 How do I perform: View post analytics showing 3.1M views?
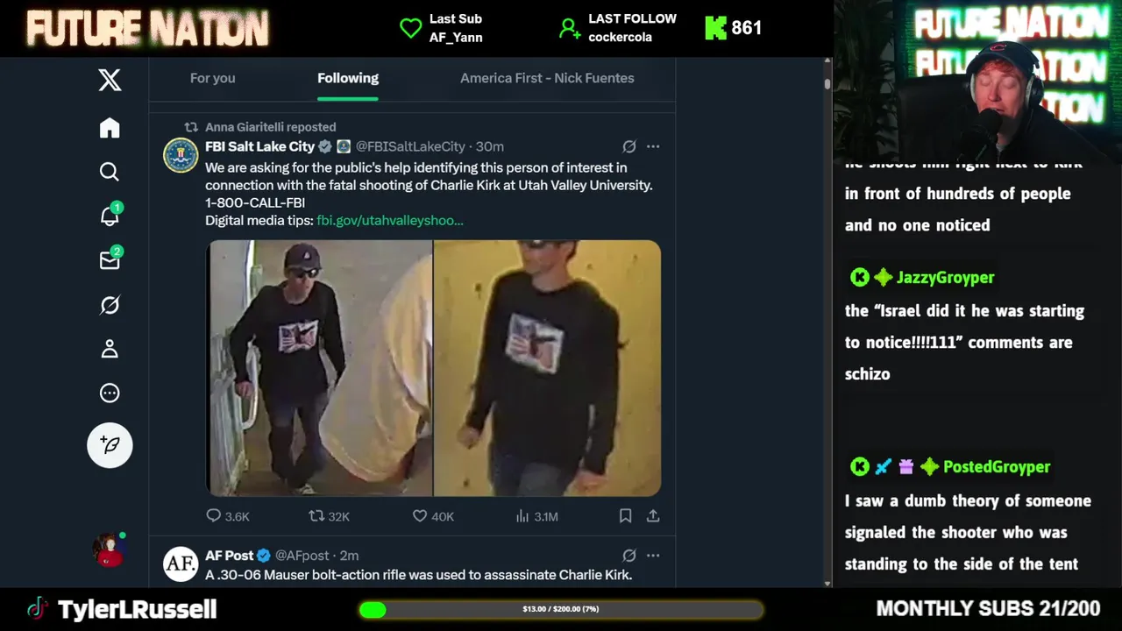pos(536,516)
